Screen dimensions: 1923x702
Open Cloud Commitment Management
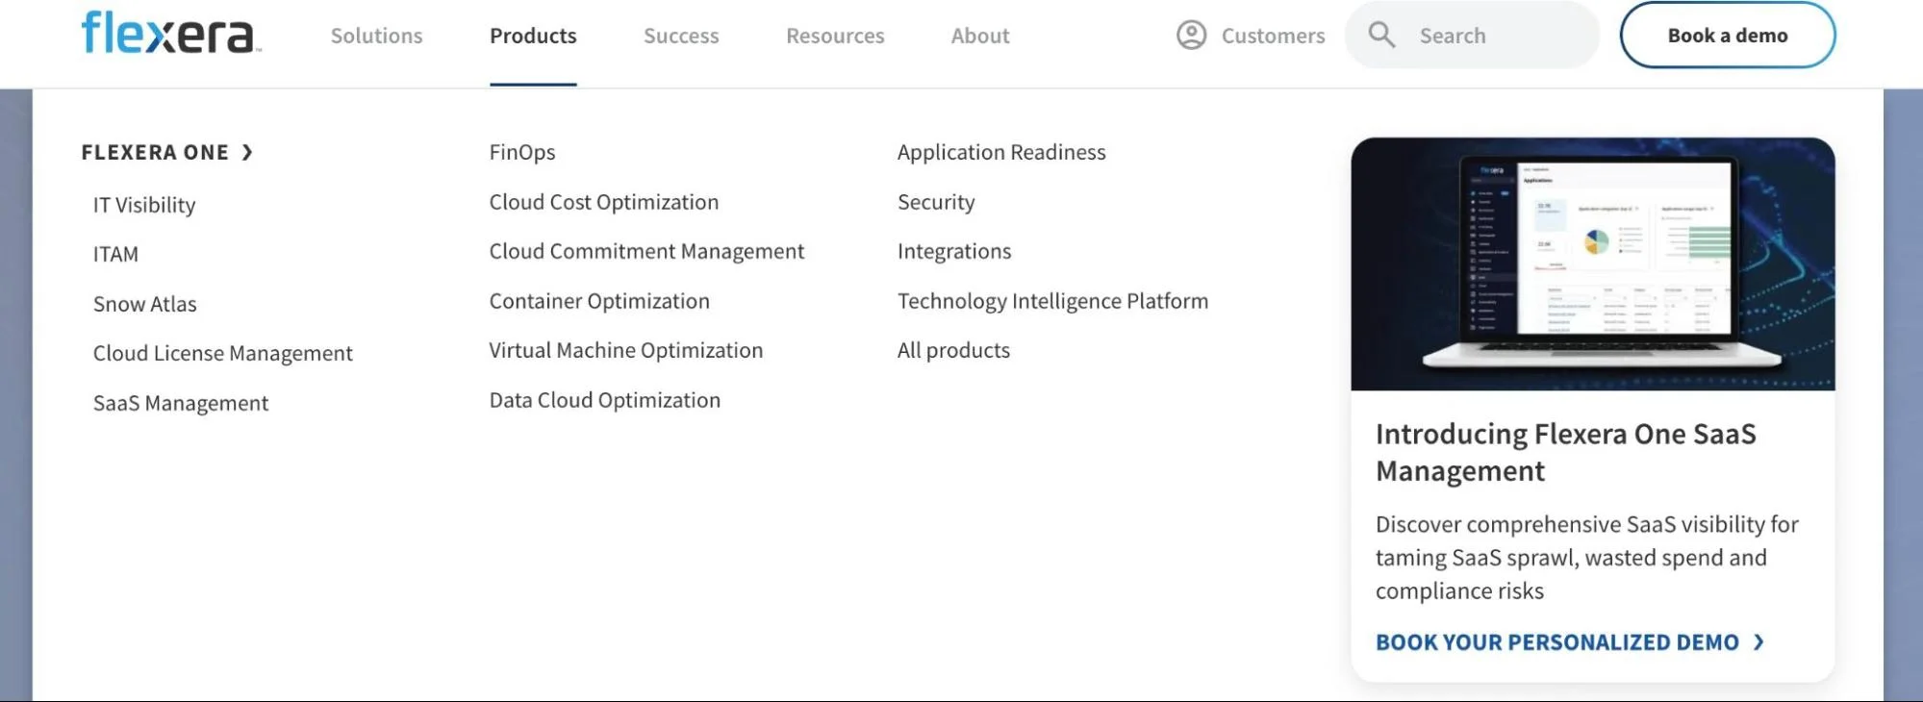click(646, 251)
